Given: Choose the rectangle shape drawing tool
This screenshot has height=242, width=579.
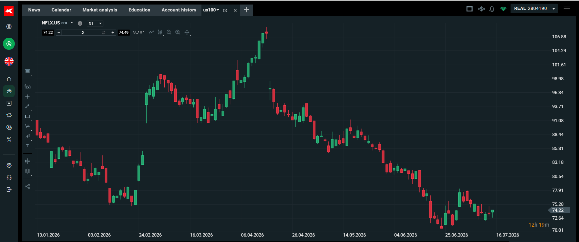Looking at the screenshot, I should (x=27, y=116).
